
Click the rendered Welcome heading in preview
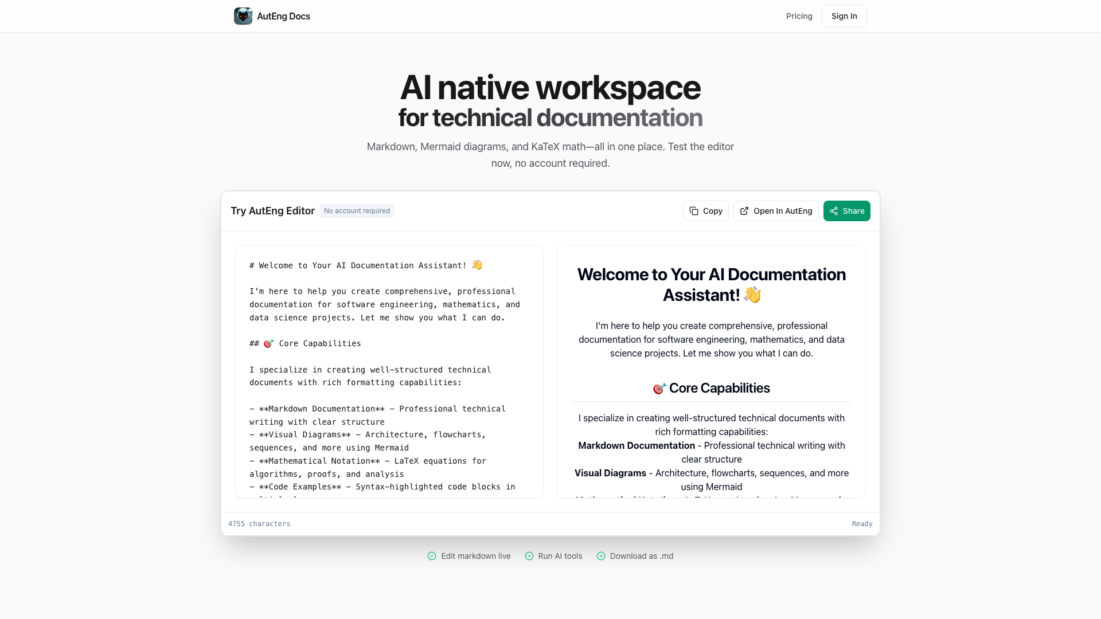click(x=711, y=284)
